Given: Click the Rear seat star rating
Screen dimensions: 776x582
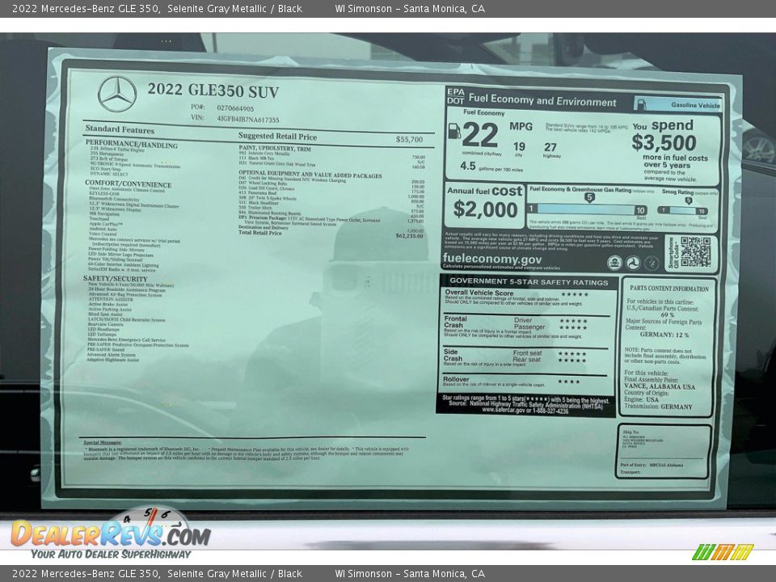Looking at the screenshot, I should [572, 361].
